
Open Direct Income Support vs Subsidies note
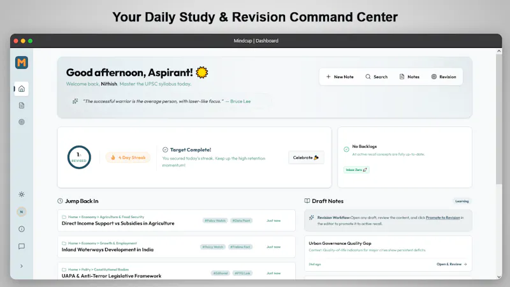coord(177,220)
